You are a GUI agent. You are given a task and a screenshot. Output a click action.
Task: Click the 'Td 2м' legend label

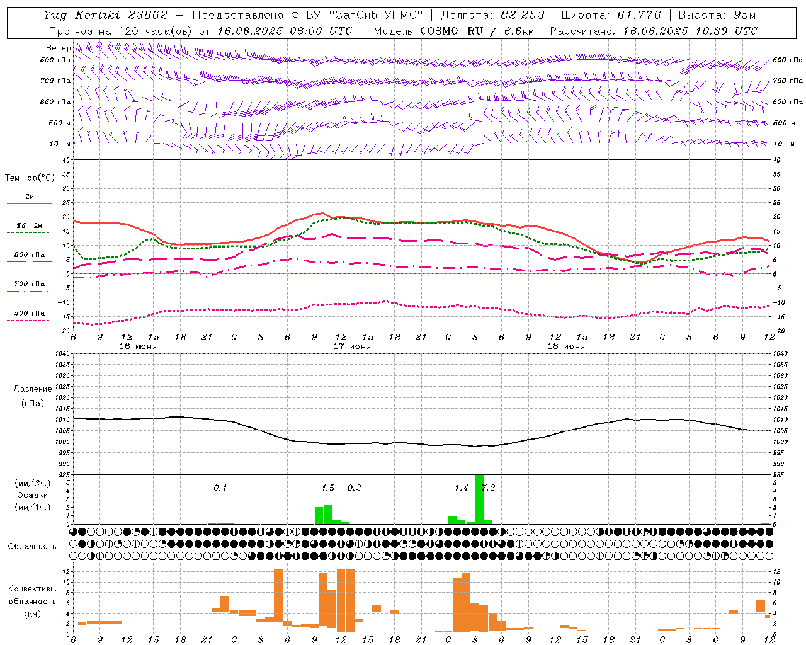click(30, 225)
